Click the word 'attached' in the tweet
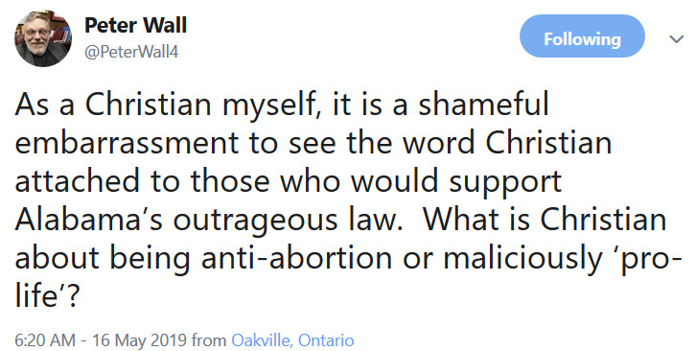The width and height of the screenshot is (696, 351). tap(77, 180)
